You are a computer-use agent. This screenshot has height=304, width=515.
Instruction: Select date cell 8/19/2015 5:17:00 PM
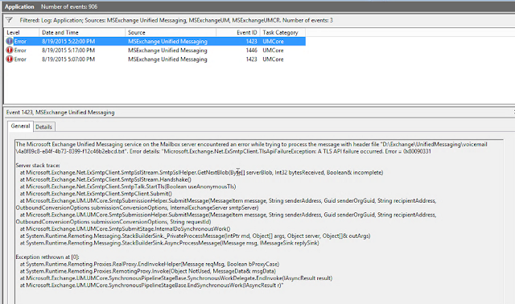(x=68, y=50)
